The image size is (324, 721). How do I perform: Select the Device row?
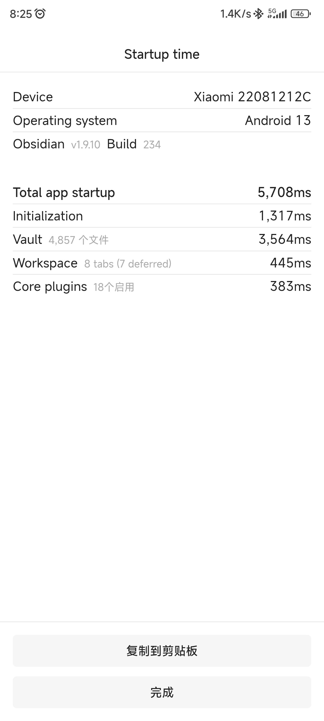tap(162, 97)
